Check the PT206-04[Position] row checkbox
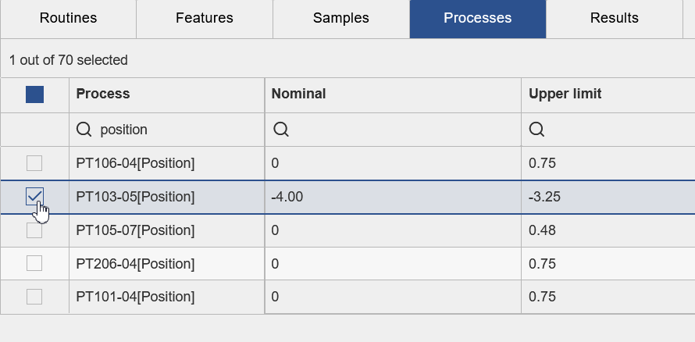This screenshot has width=695, height=342. 34,264
